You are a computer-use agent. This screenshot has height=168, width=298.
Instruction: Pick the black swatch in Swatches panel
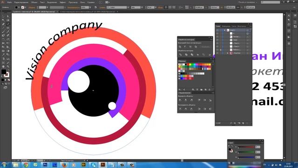point(186,64)
